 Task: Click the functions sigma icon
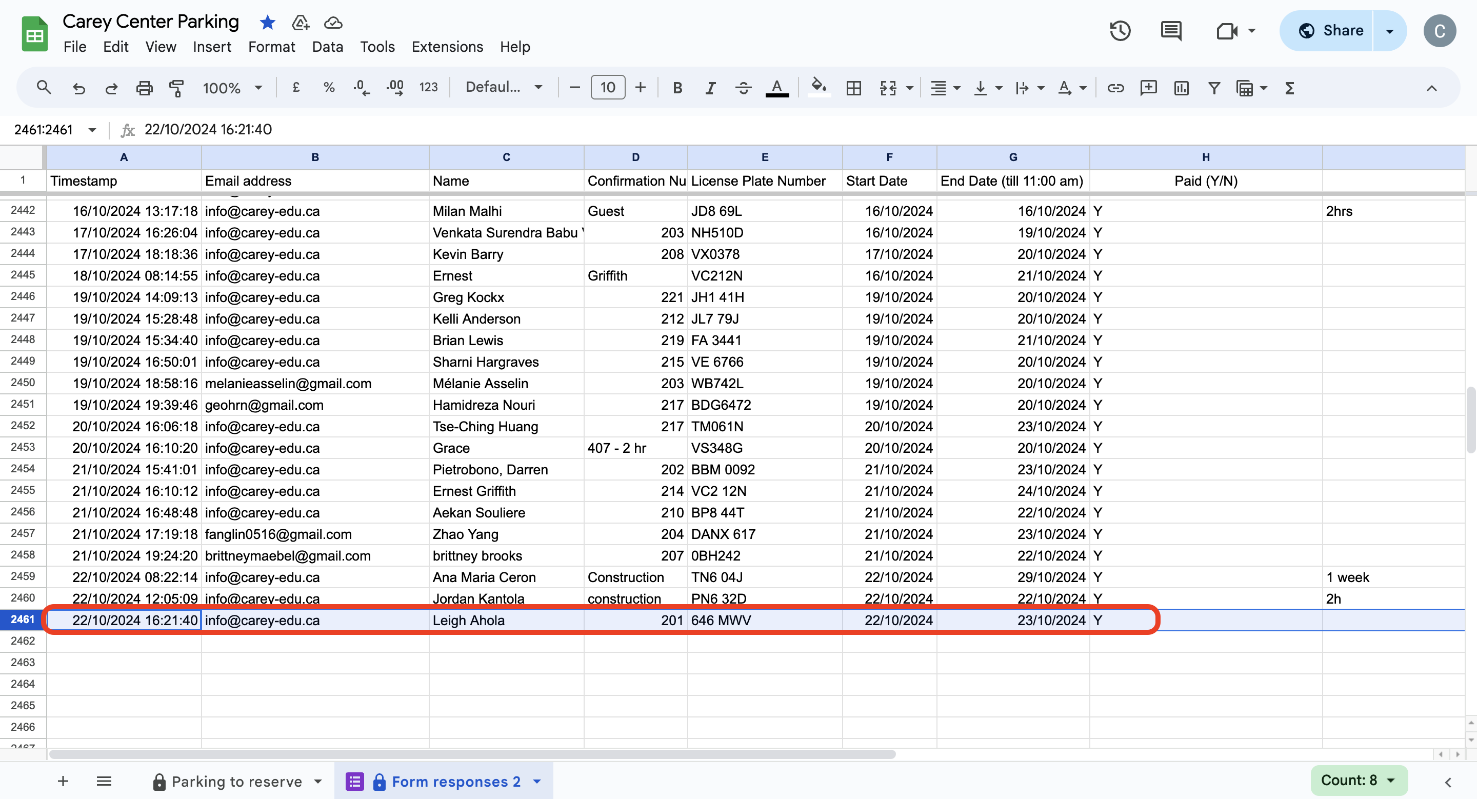1289,88
